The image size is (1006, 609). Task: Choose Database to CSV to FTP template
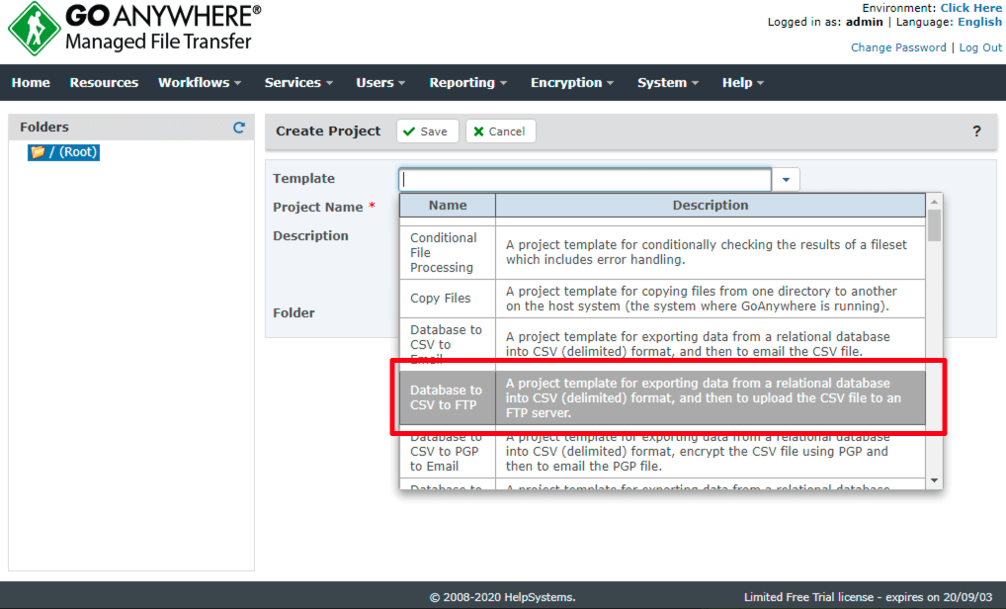coord(662,397)
